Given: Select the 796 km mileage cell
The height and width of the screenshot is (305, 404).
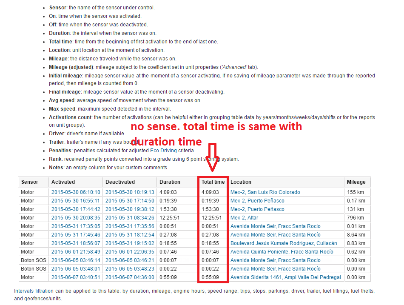Looking at the screenshot, I should tap(355, 218).
